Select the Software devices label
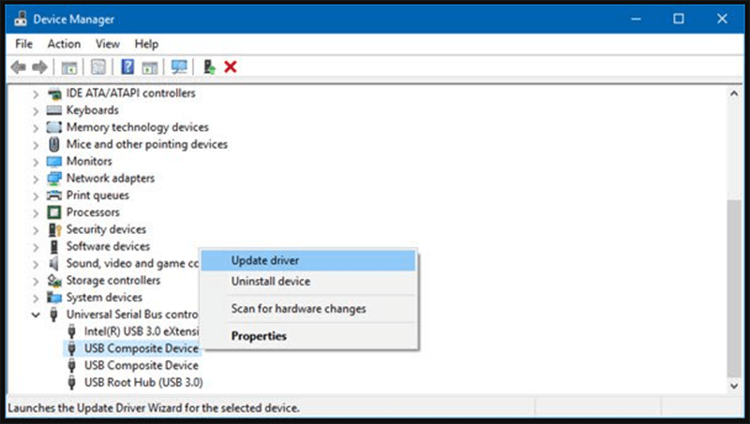 click(108, 246)
